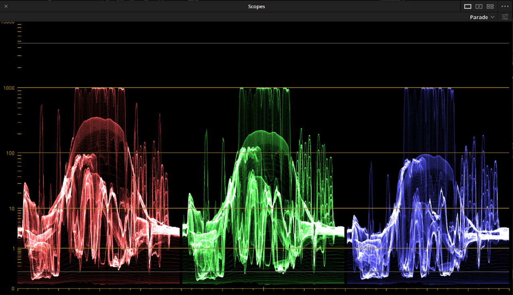Click the Scopes window title
The image size is (513, 295).
[x=256, y=6]
